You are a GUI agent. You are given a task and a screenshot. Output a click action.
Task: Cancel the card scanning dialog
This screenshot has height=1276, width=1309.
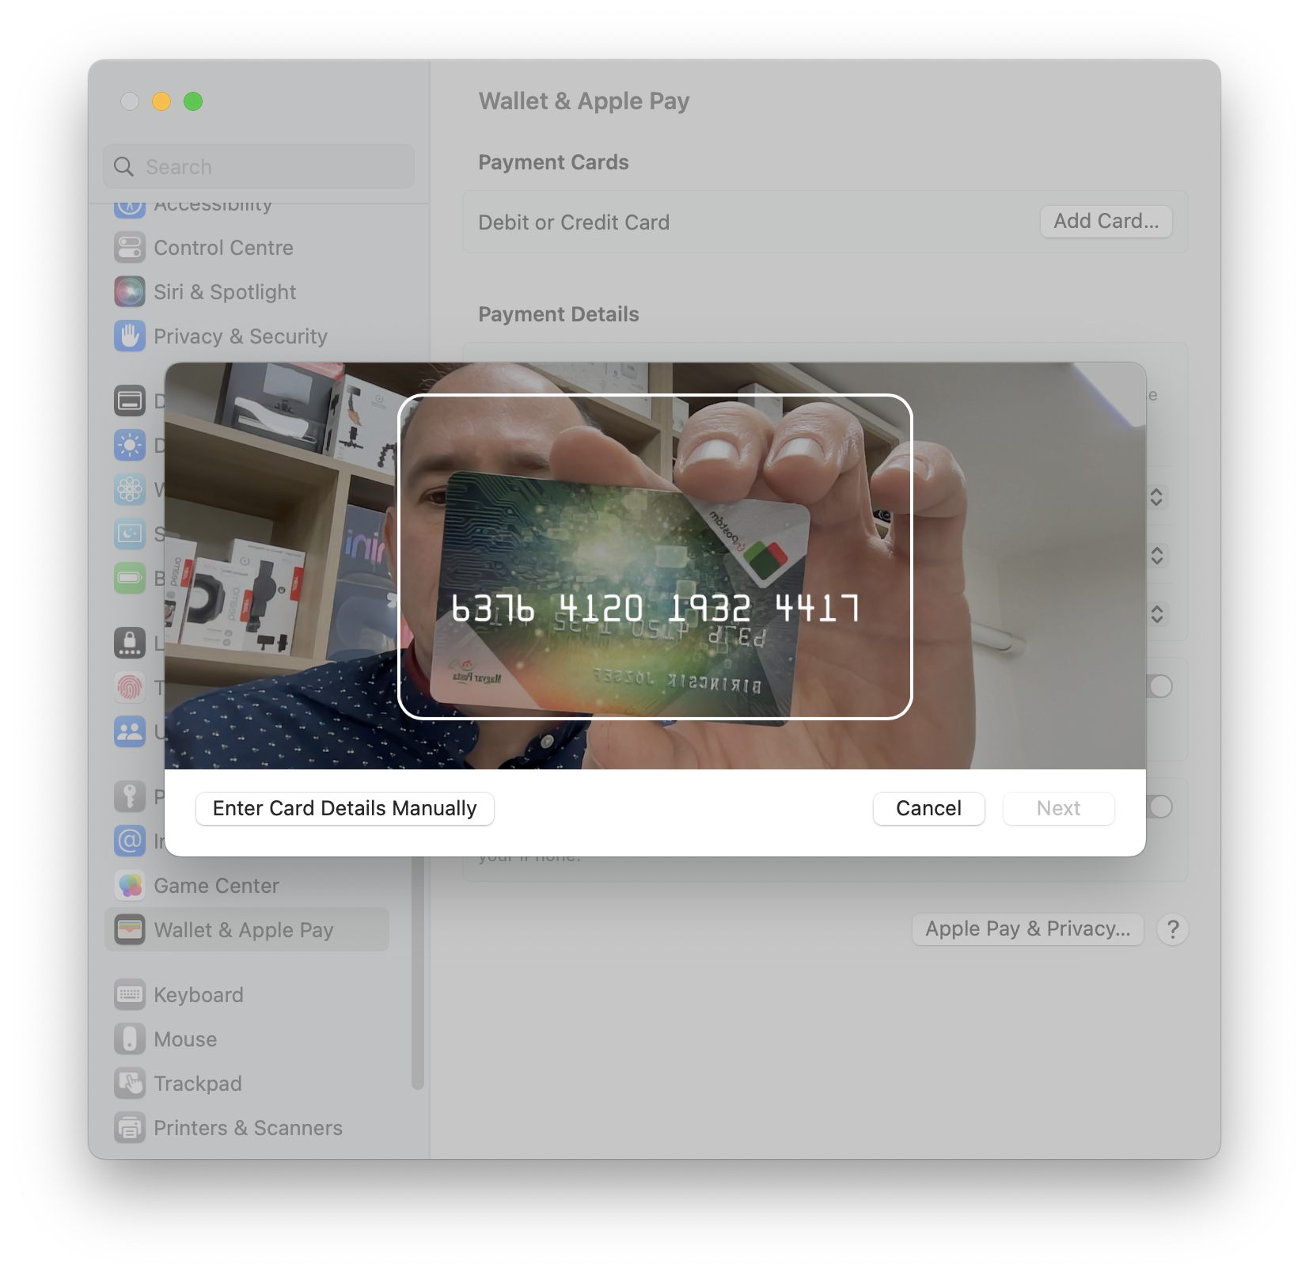[x=929, y=809]
